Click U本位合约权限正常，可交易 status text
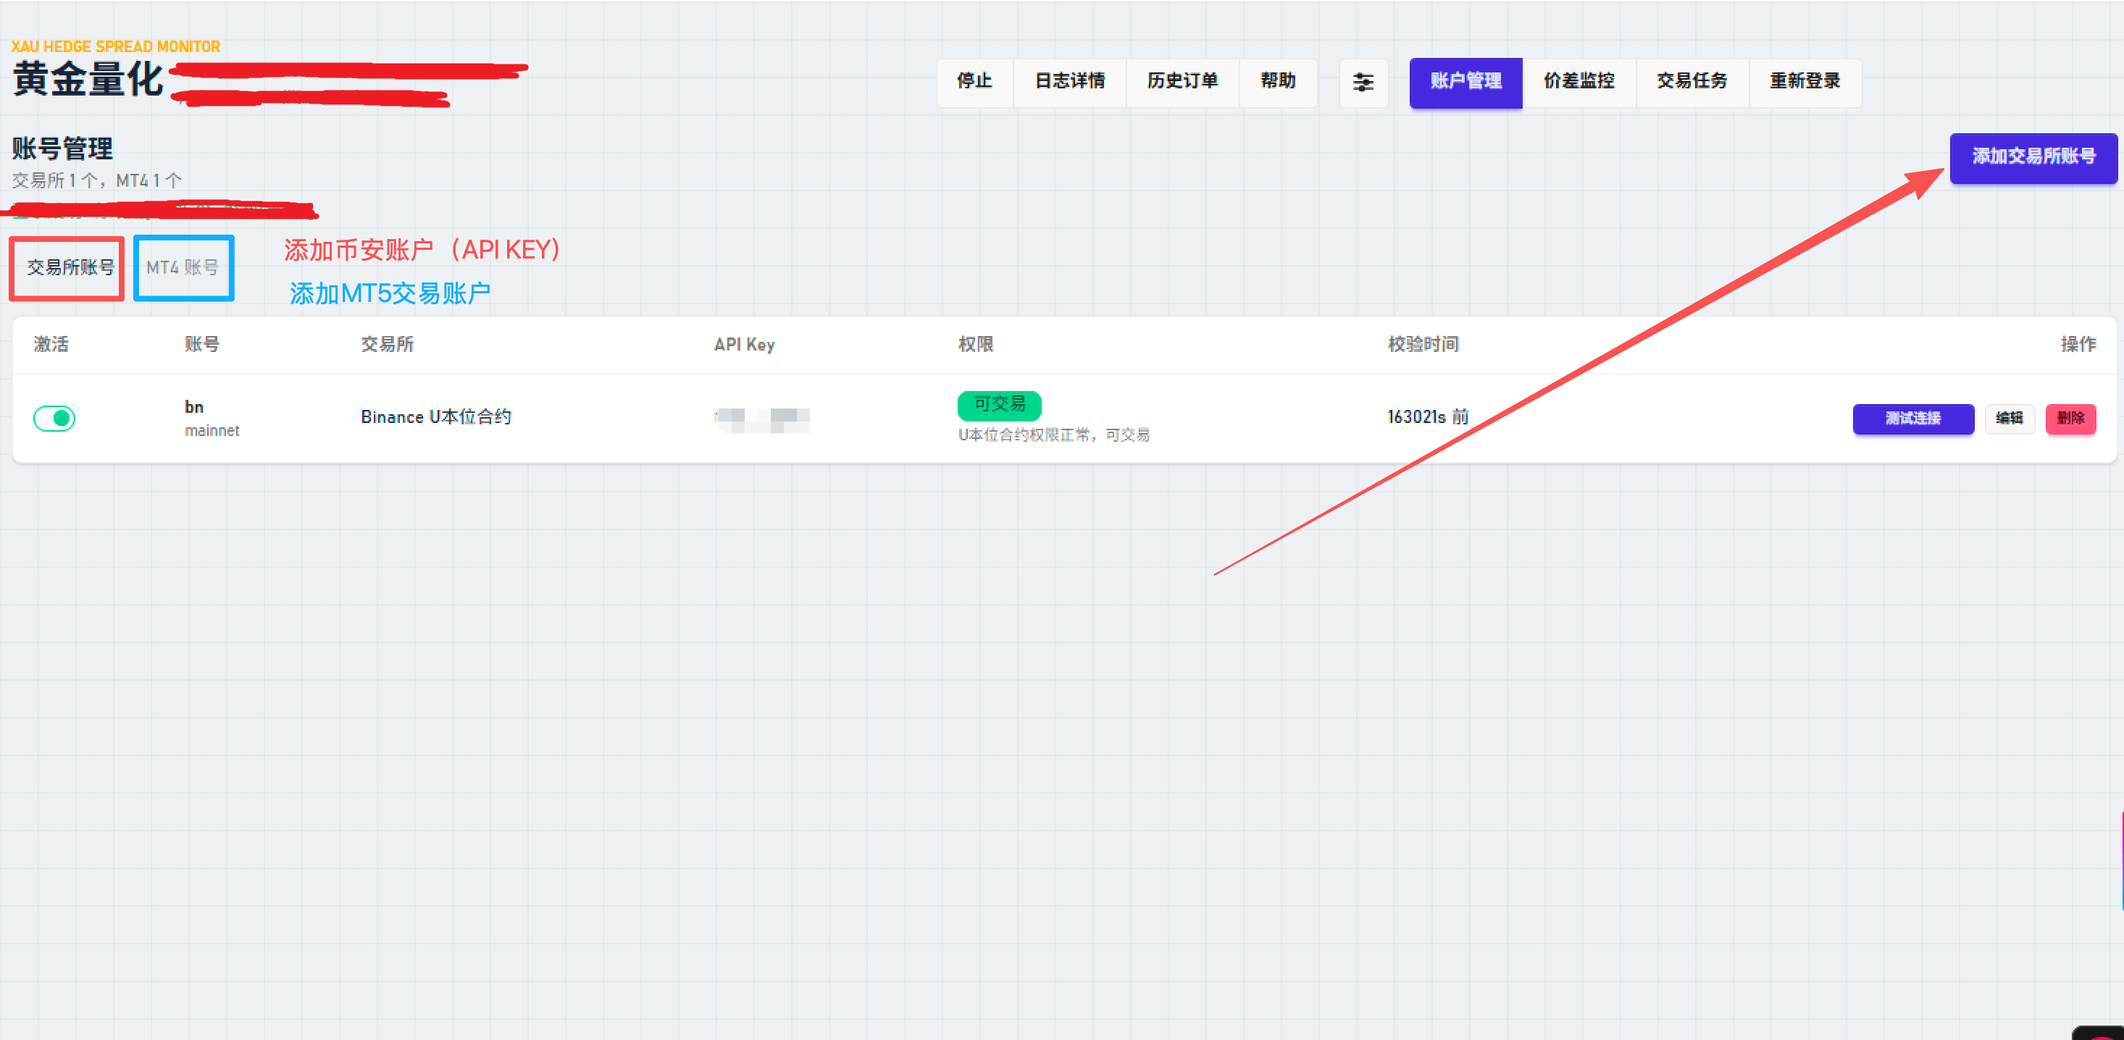The height and width of the screenshot is (1040, 2124). [x=1054, y=435]
